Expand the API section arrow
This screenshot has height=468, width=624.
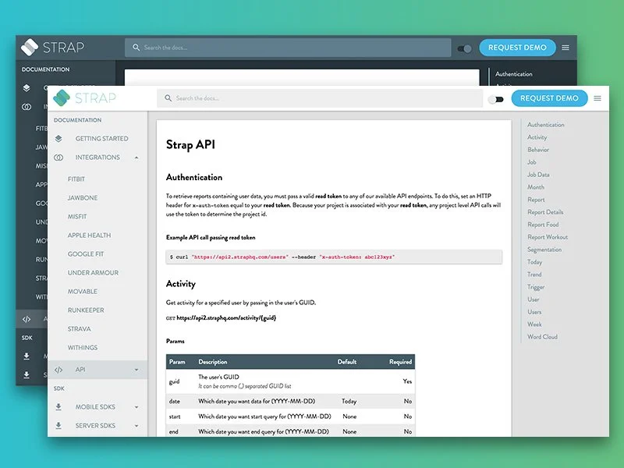click(x=136, y=370)
